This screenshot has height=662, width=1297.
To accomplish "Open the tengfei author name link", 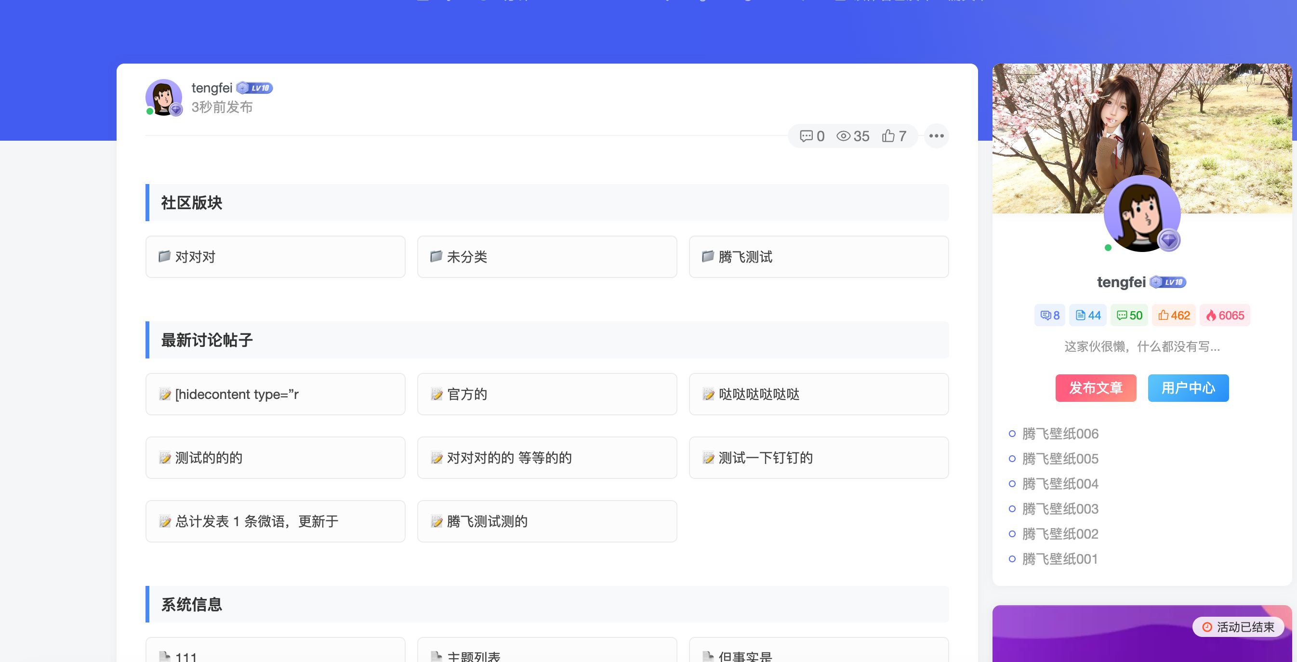I will (x=212, y=88).
